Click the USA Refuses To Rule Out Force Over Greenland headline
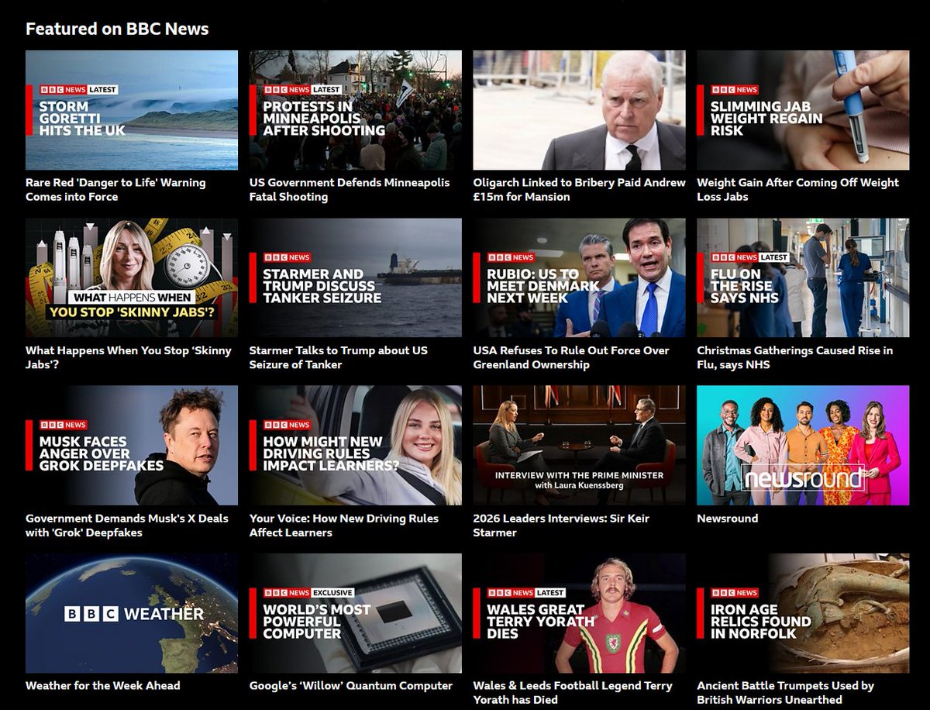Viewport: 930px width, 710px height. pyautogui.click(x=571, y=357)
